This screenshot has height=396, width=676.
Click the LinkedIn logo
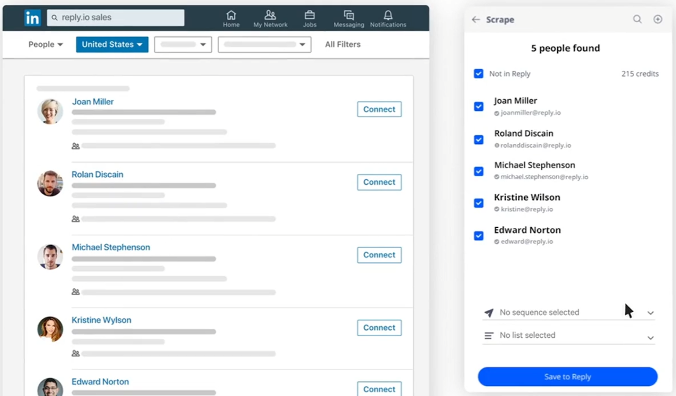coord(33,18)
